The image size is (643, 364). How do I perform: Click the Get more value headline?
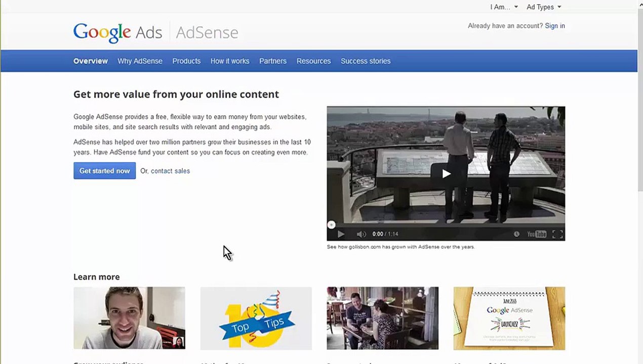[176, 94]
